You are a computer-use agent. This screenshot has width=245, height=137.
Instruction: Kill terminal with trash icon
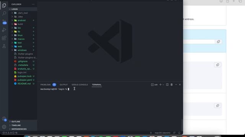coord(171,84)
